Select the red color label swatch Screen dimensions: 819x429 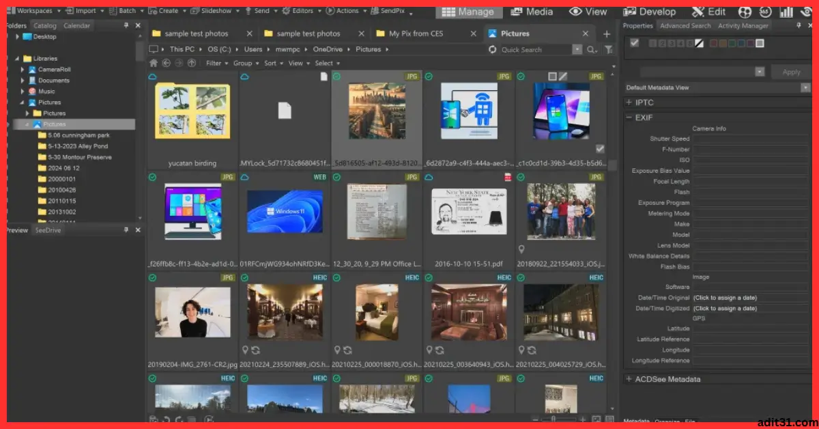[714, 44]
